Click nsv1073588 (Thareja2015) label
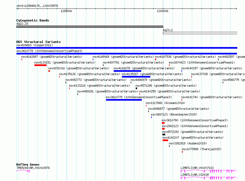The width and height of the screenshot is (245, 181). [202, 149]
